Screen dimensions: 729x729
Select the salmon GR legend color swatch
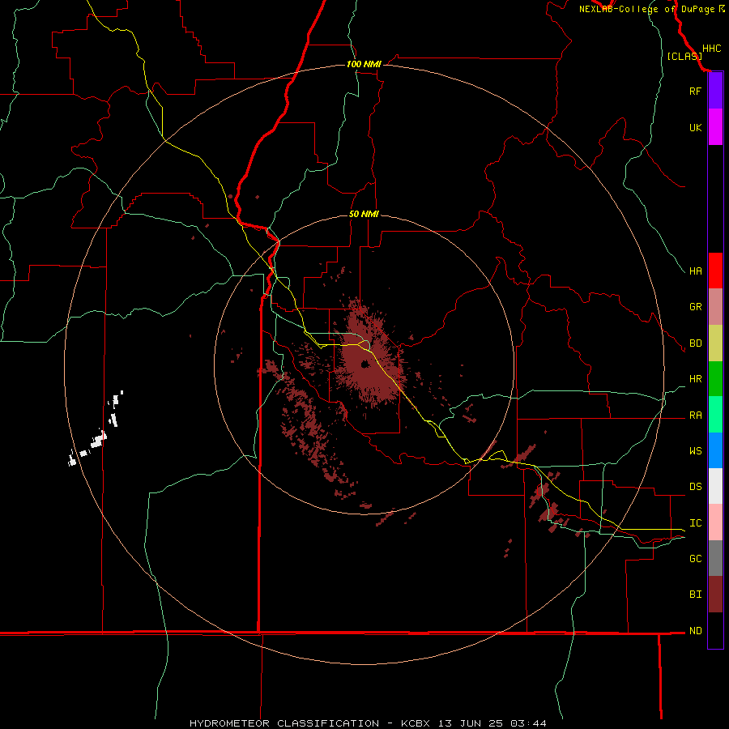point(715,307)
